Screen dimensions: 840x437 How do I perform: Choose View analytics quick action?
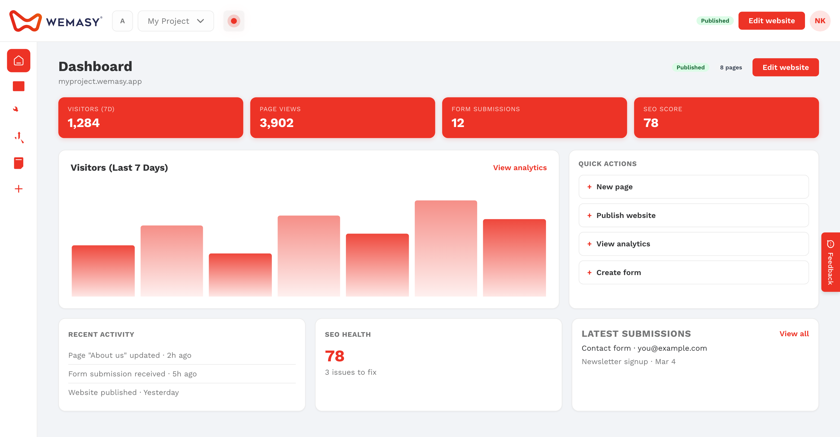point(694,244)
